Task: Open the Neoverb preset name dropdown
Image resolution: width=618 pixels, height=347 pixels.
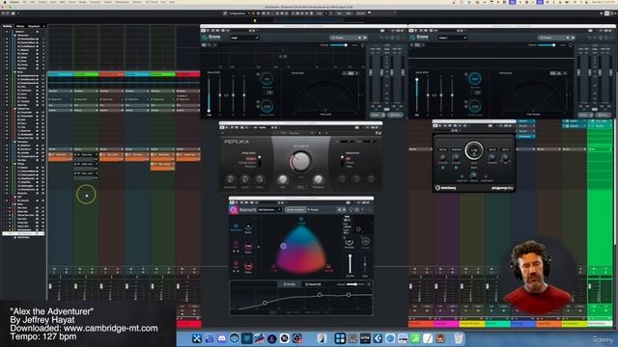Action: pyautogui.click(x=269, y=210)
